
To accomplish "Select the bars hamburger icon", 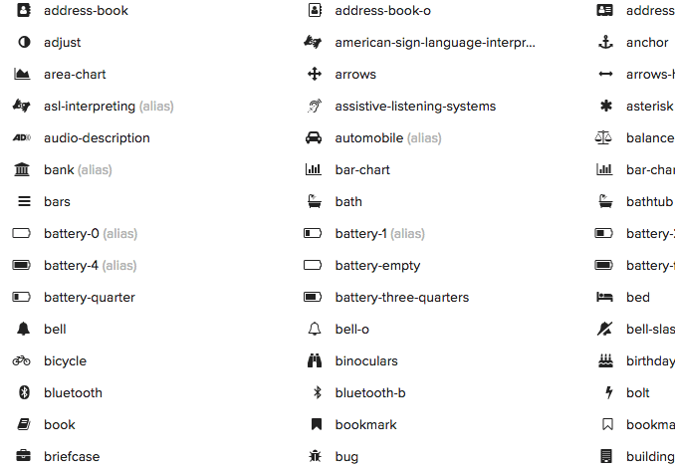I will [24, 201].
